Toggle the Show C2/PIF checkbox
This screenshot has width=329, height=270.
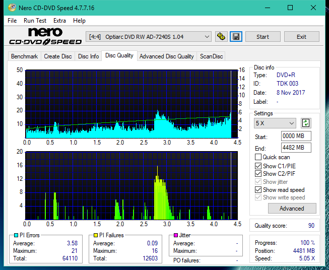point(258,174)
